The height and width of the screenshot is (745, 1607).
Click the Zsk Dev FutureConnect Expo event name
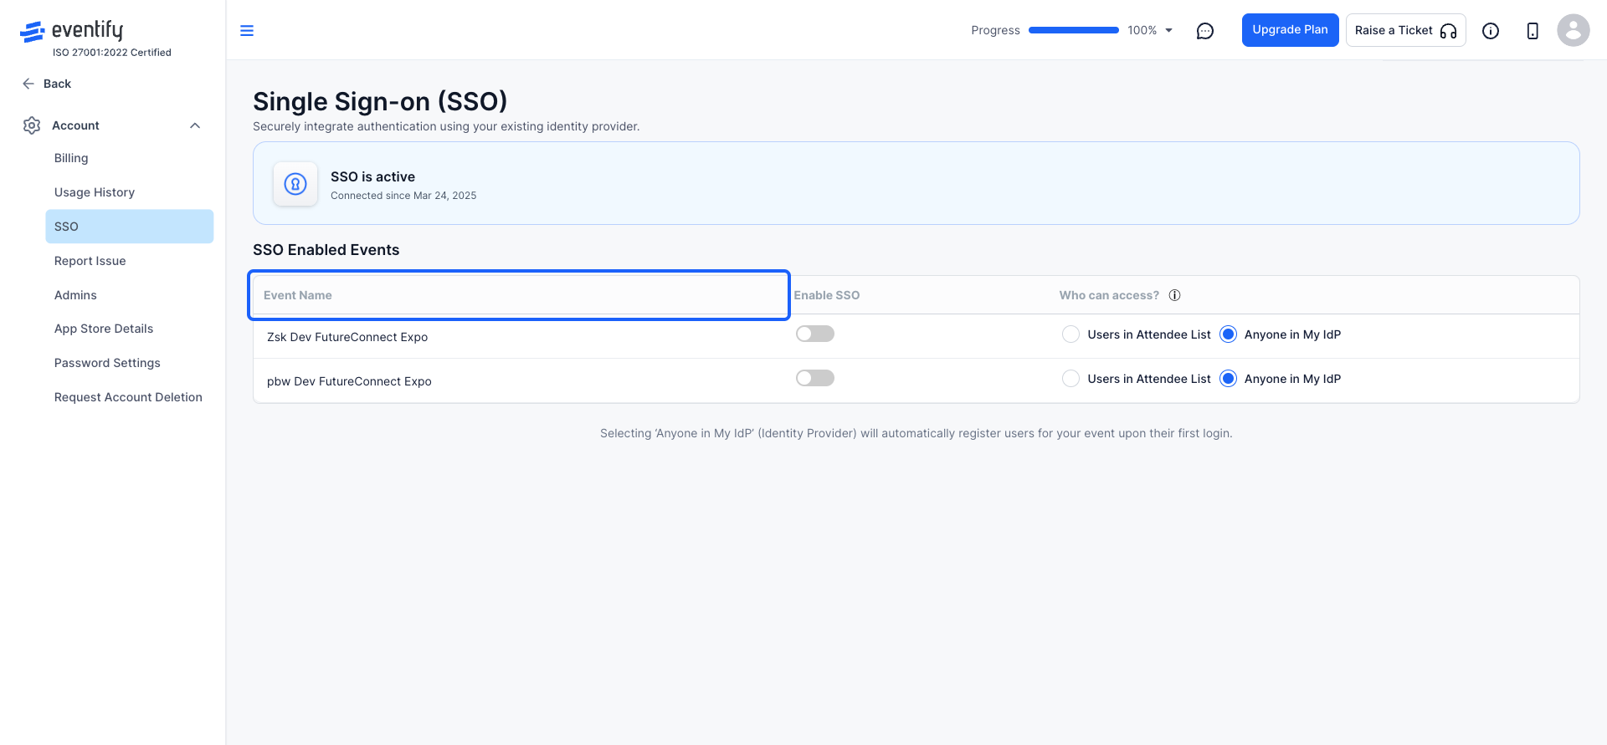tap(347, 337)
